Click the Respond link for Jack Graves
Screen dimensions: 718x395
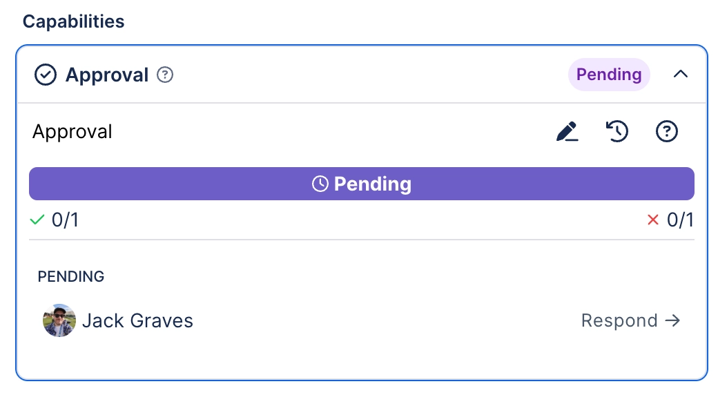[619, 320]
